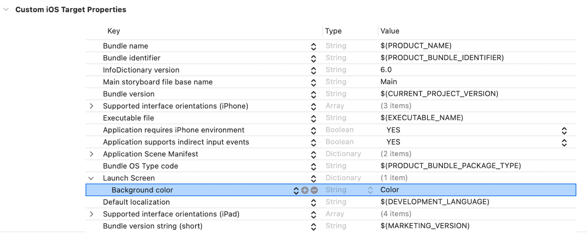Open key stepper for Main storyboard file base name
This screenshot has height=237, width=587.
point(313,82)
